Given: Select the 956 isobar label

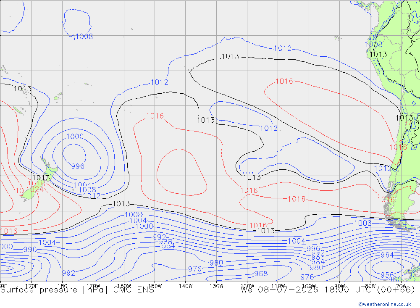Looking at the screenshot, I should pyautogui.click(x=387, y=275).
